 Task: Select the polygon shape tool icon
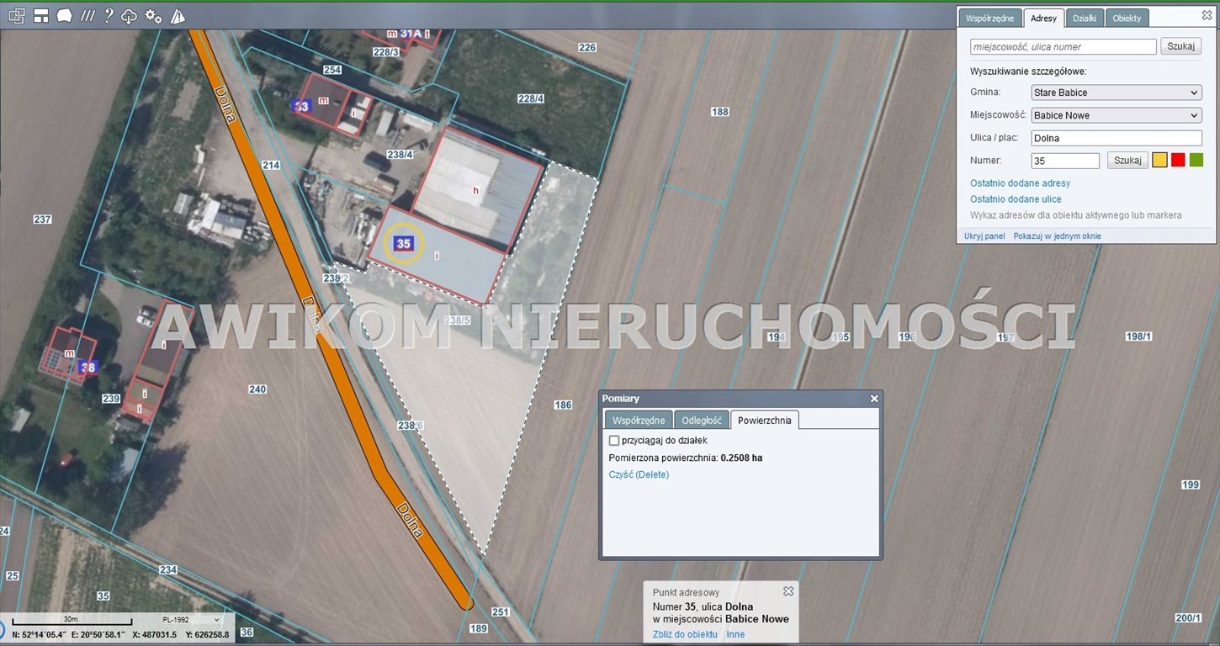(x=64, y=16)
